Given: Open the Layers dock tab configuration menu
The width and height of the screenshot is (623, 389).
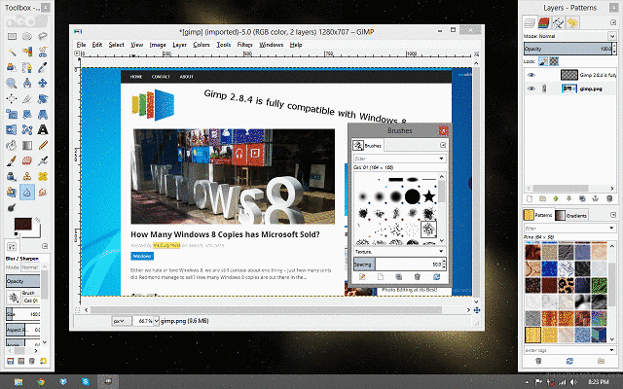Looking at the screenshot, I should [612, 22].
